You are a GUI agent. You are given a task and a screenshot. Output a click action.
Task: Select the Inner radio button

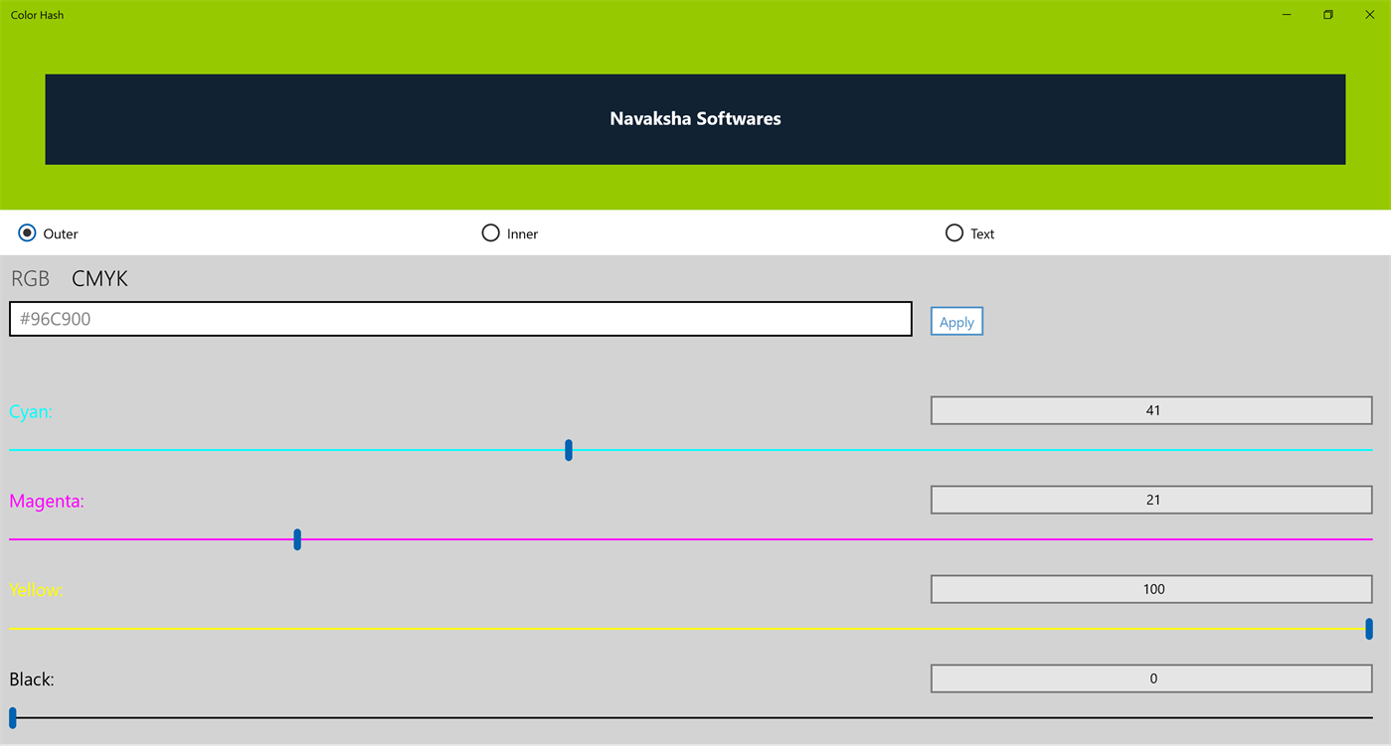tap(490, 232)
